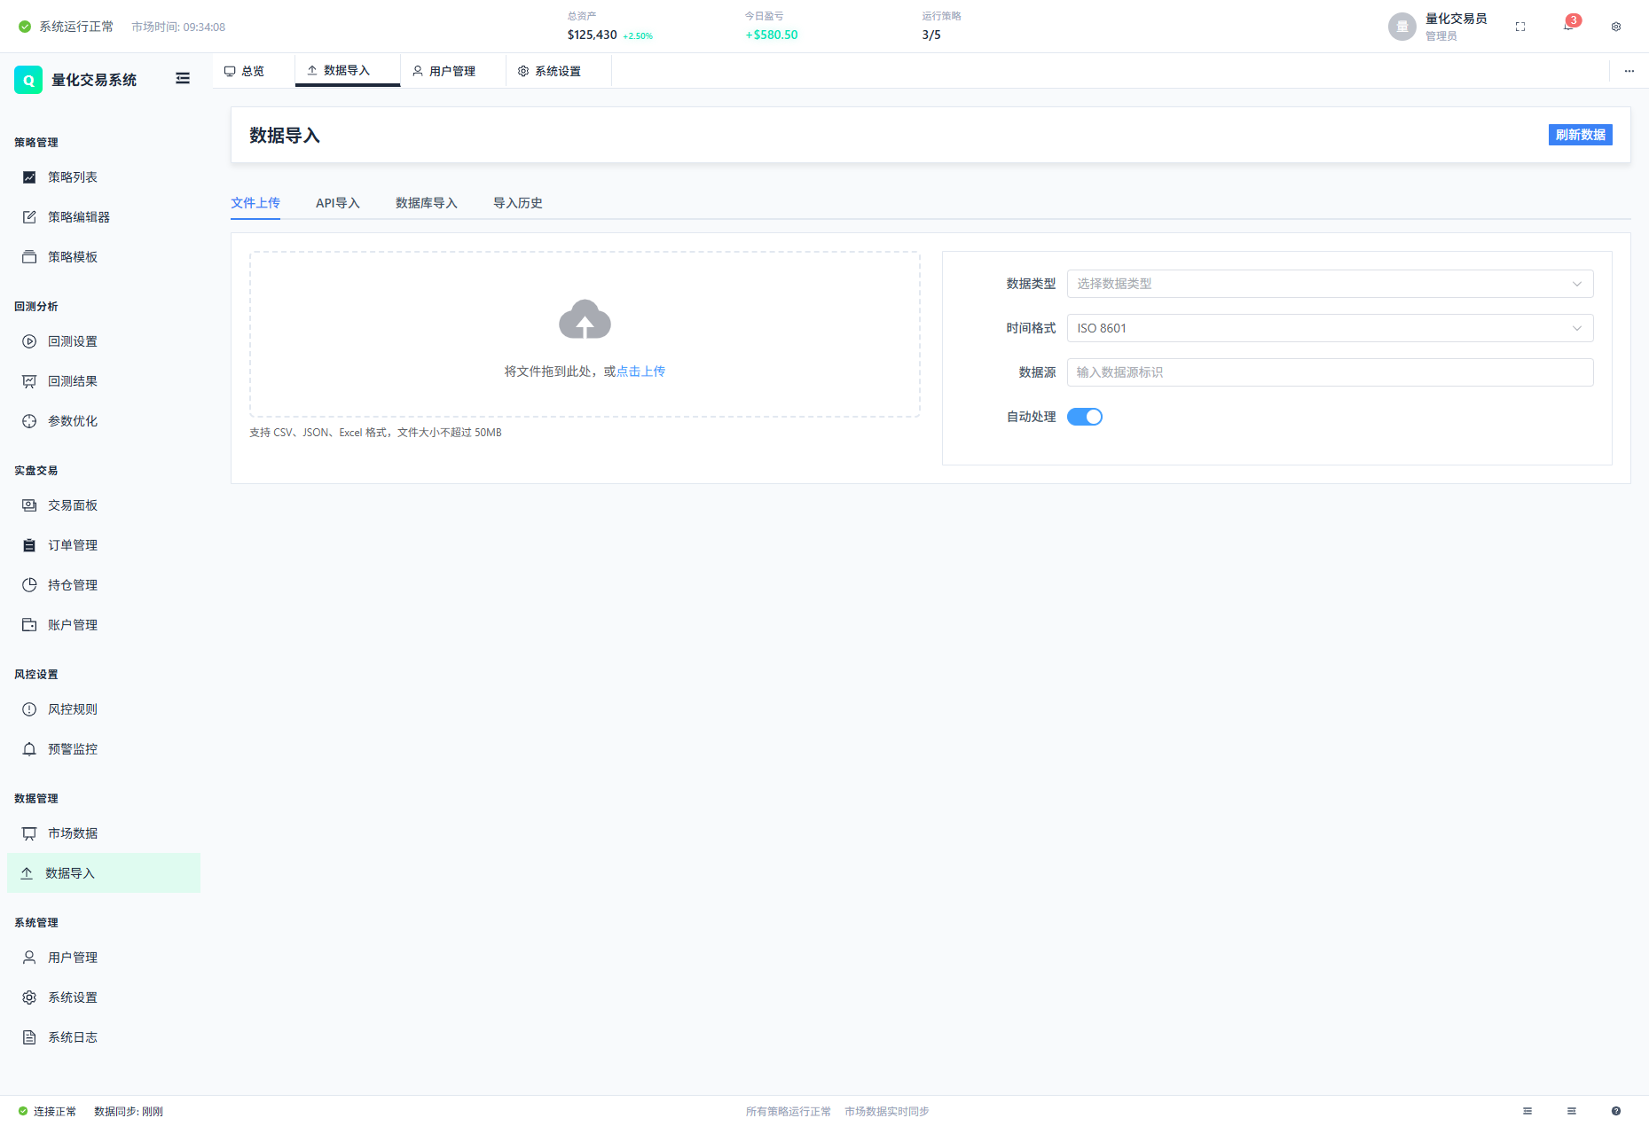Click the sidebar 系统设置 gear icon
Image resolution: width=1649 pixels, height=1126 pixels.
pos(29,997)
